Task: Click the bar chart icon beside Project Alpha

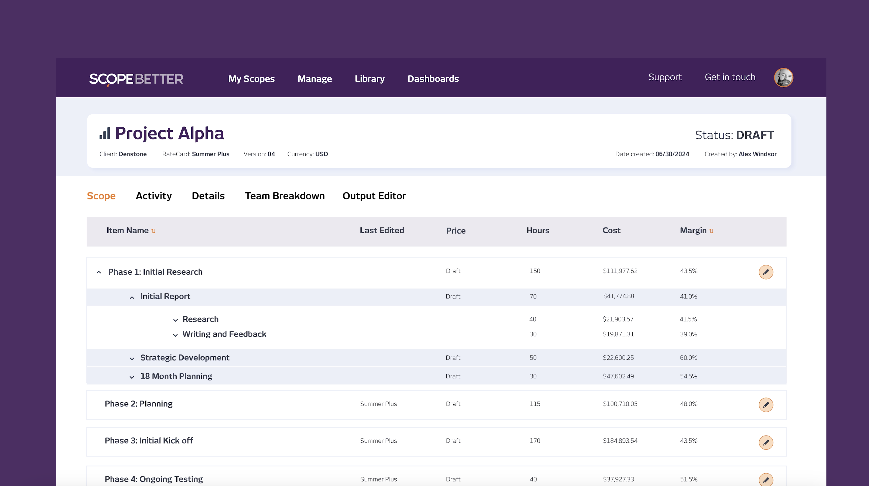Action: tap(105, 133)
